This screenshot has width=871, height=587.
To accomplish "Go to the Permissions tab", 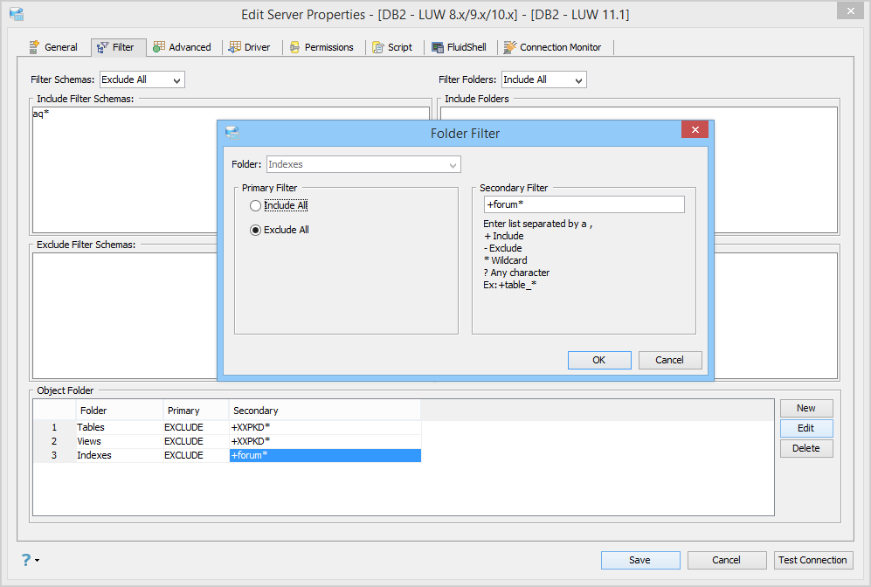I will click(321, 47).
